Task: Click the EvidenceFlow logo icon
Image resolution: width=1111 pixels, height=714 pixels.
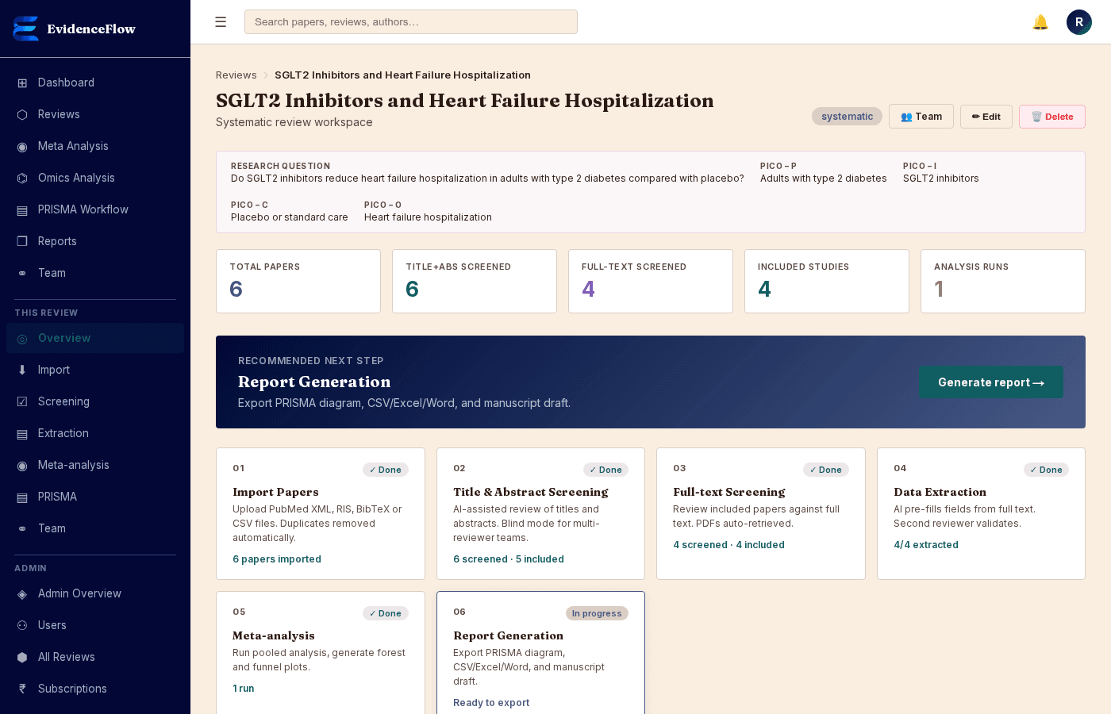Action: [x=26, y=29]
